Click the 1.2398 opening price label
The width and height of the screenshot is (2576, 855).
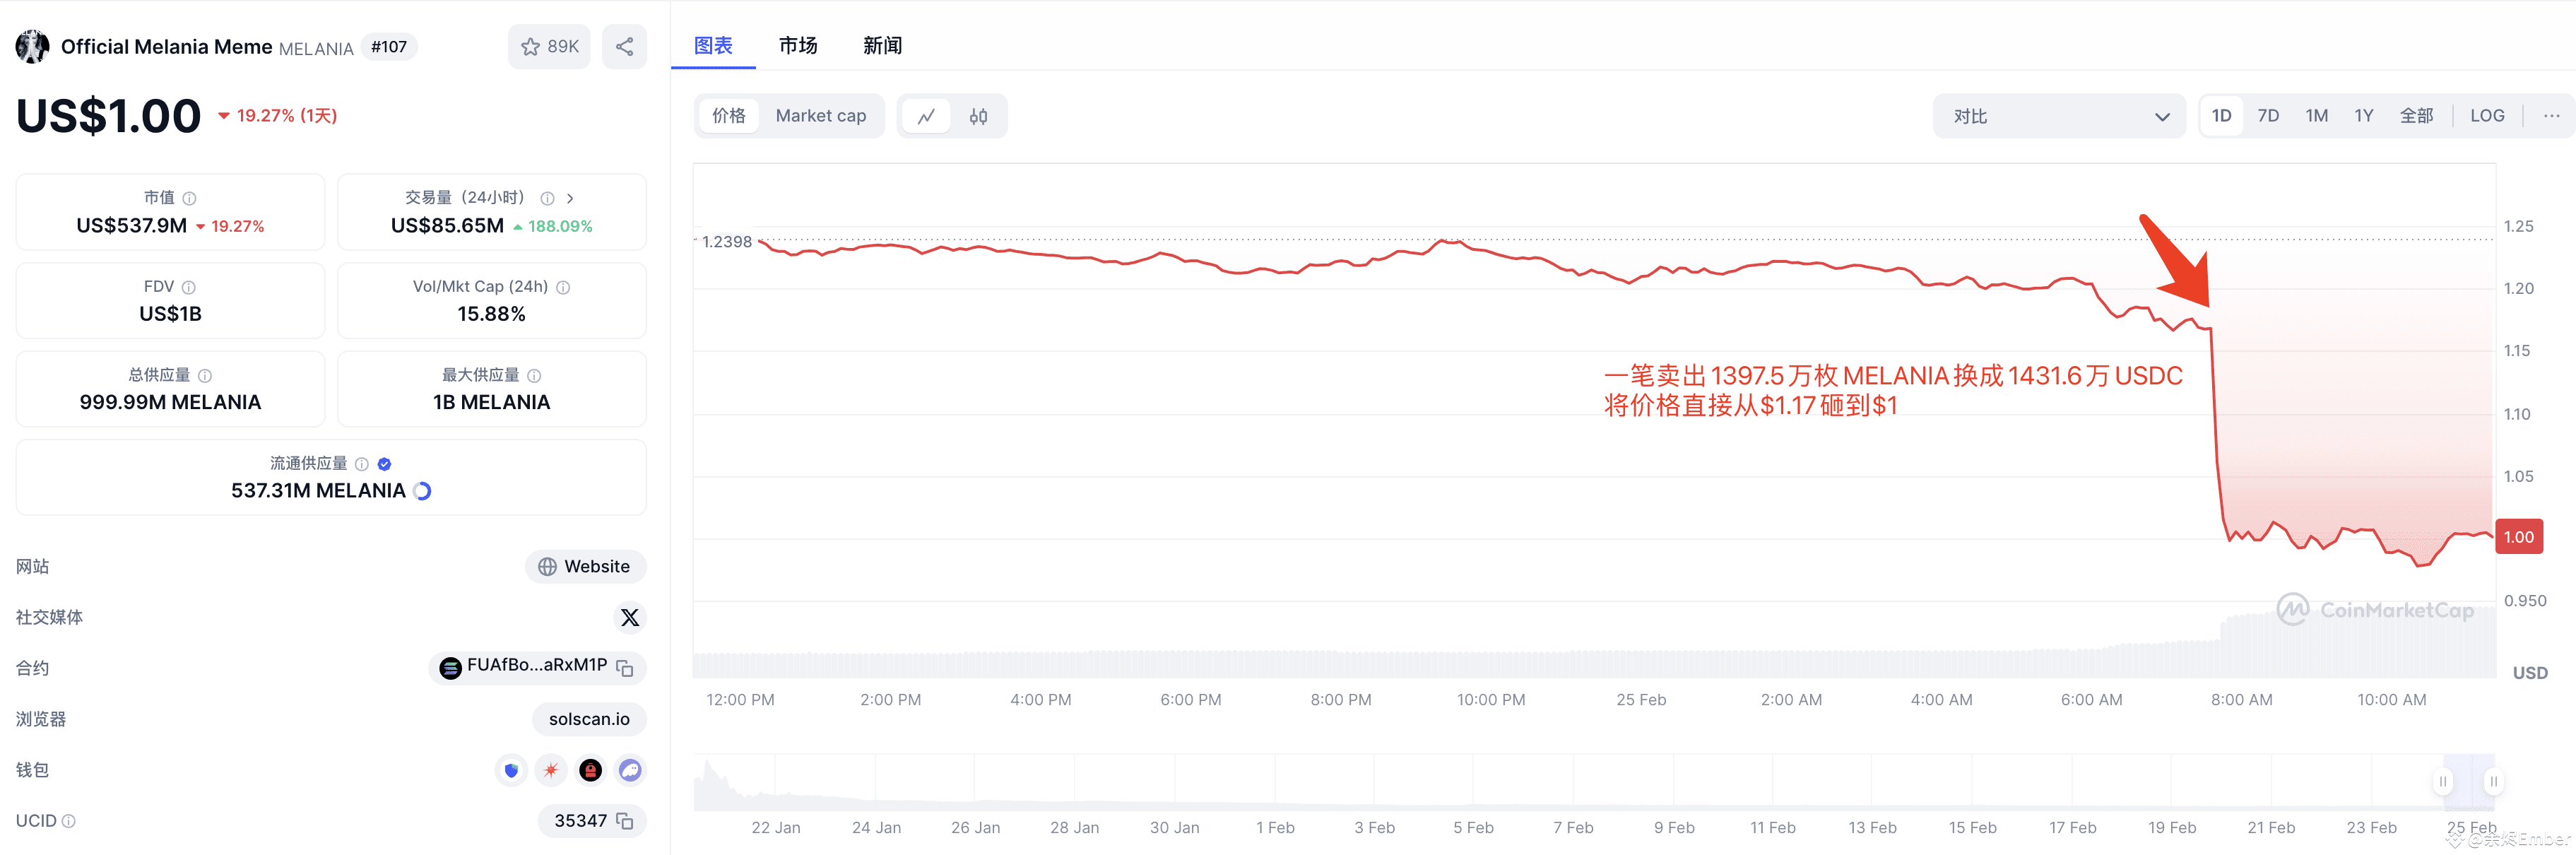(x=726, y=242)
